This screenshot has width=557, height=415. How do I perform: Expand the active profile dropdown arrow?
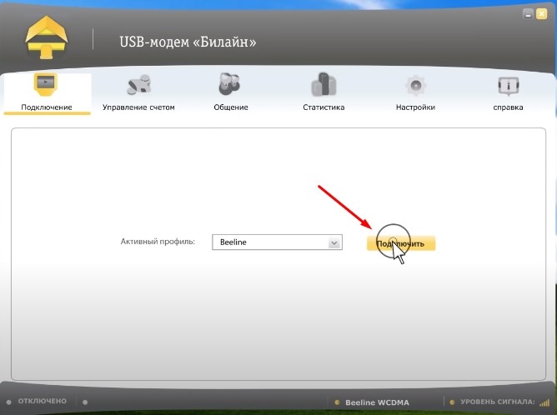(334, 242)
